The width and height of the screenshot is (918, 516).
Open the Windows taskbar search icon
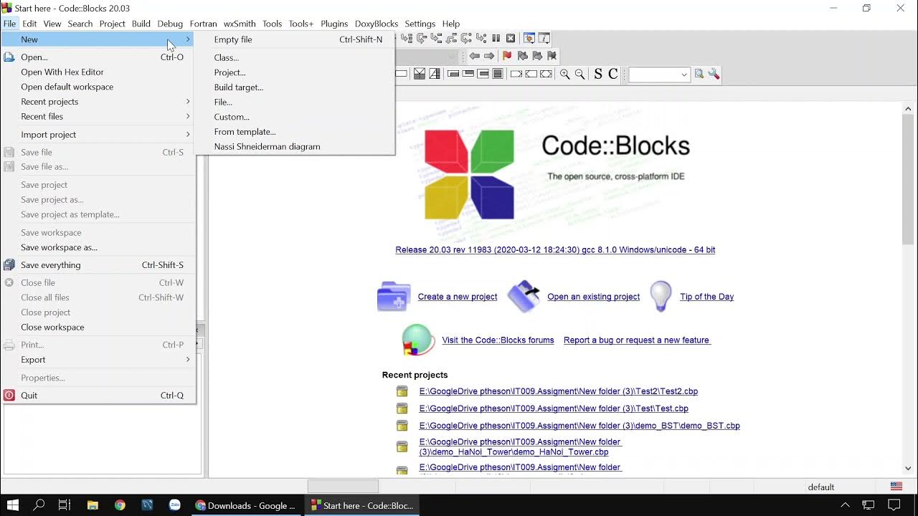click(x=39, y=505)
